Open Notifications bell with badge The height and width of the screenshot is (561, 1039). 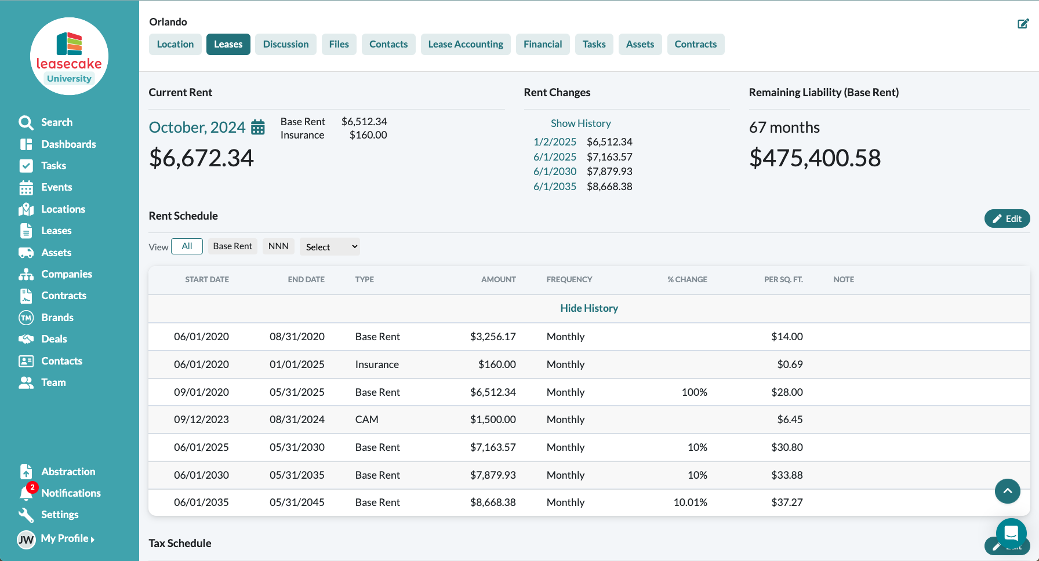[27, 493]
